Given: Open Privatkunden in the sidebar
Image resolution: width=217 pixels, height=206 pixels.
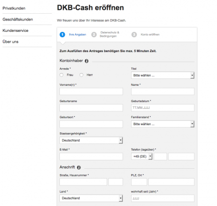Looking at the screenshot, I should point(14,8).
